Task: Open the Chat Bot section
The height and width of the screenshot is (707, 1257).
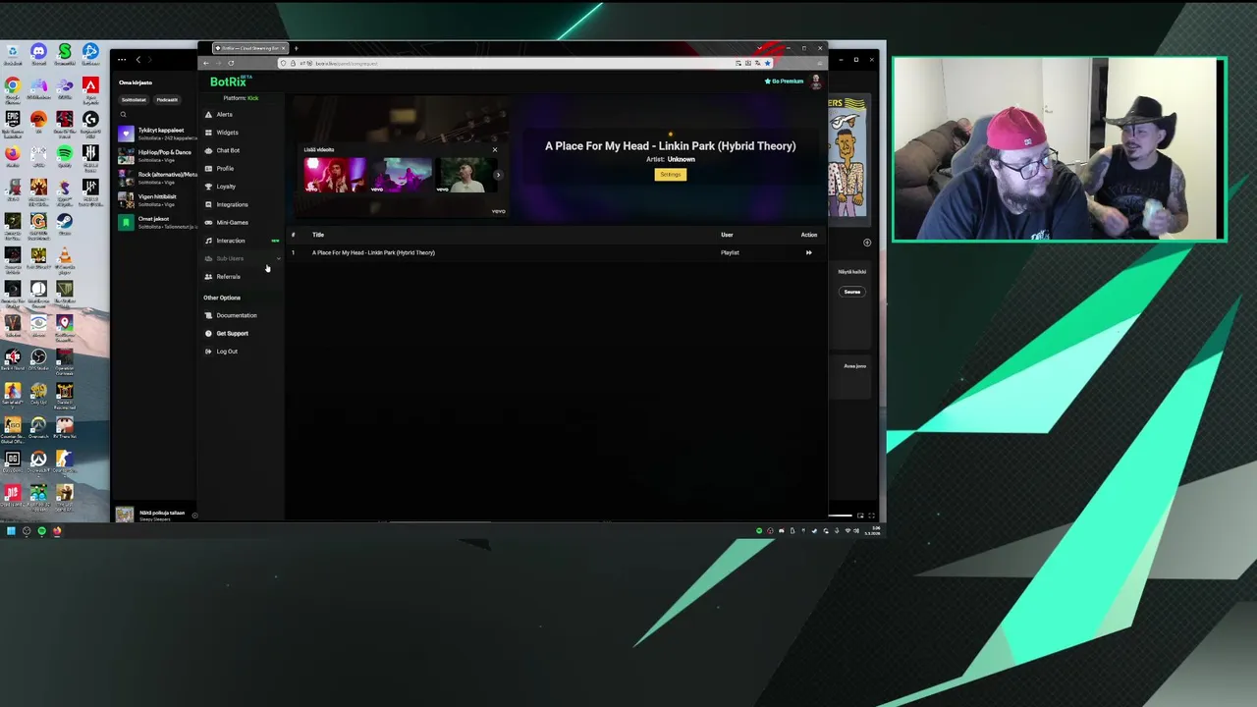Action: click(228, 150)
